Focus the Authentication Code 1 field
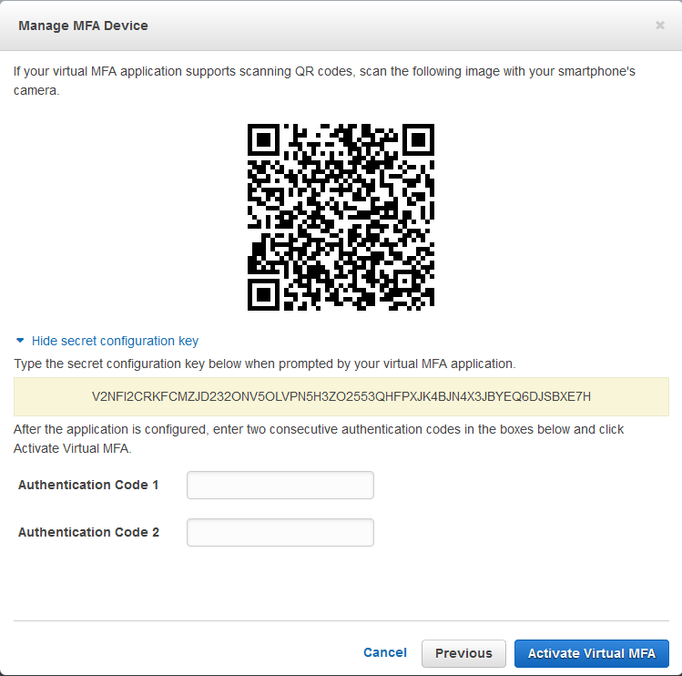This screenshot has width=682, height=676. pyautogui.click(x=280, y=485)
